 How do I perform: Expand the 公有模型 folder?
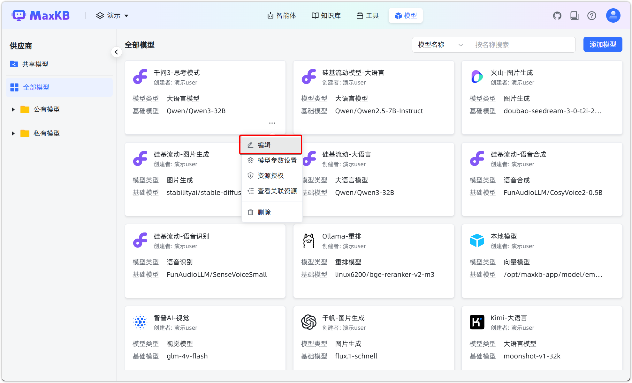[13, 109]
